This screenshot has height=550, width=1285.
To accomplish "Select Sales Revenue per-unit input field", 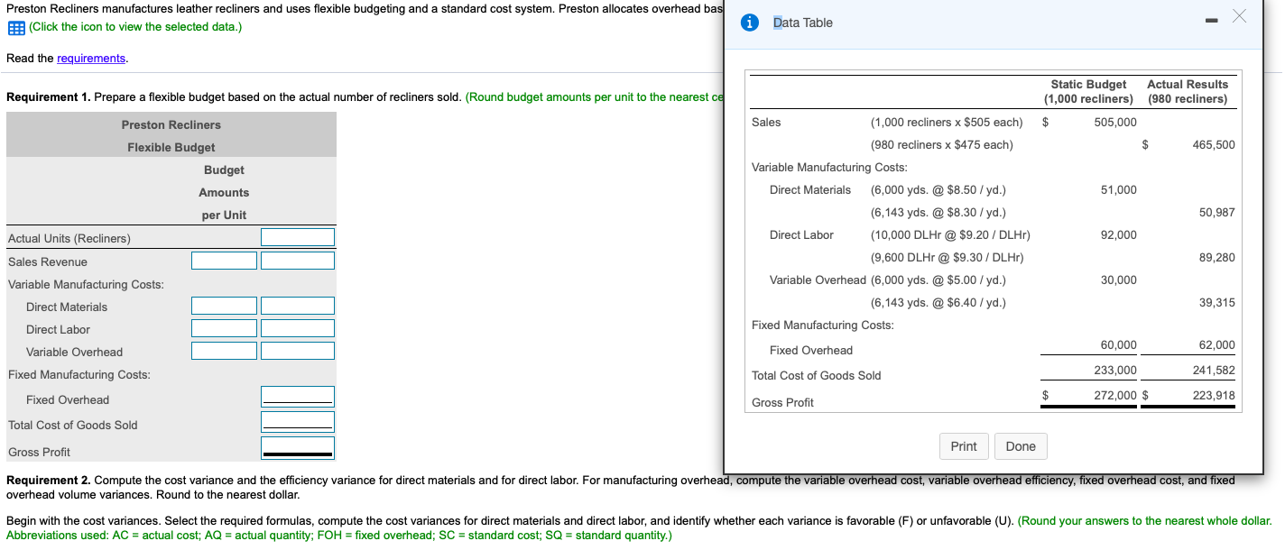I will tap(224, 261).
